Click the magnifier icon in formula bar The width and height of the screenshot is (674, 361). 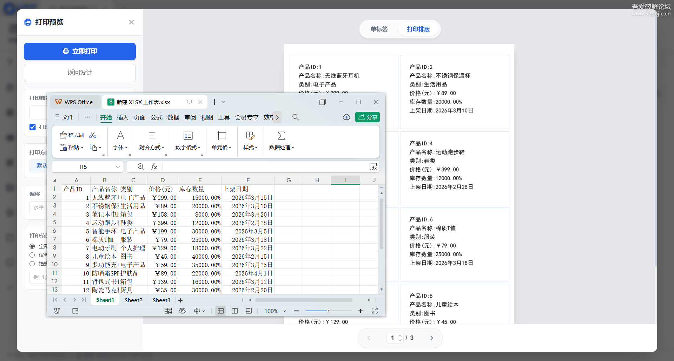point(141,167)
